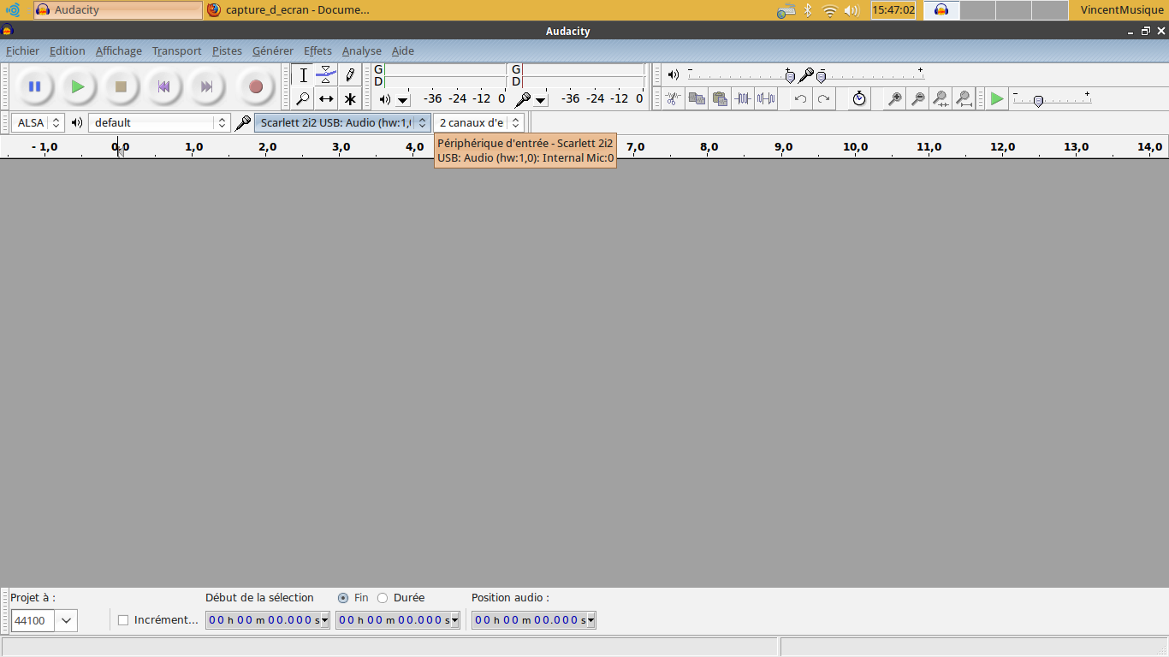Click the Silence audio icon
Viewport: 1169px width, 657px height.
pos(766,98)
